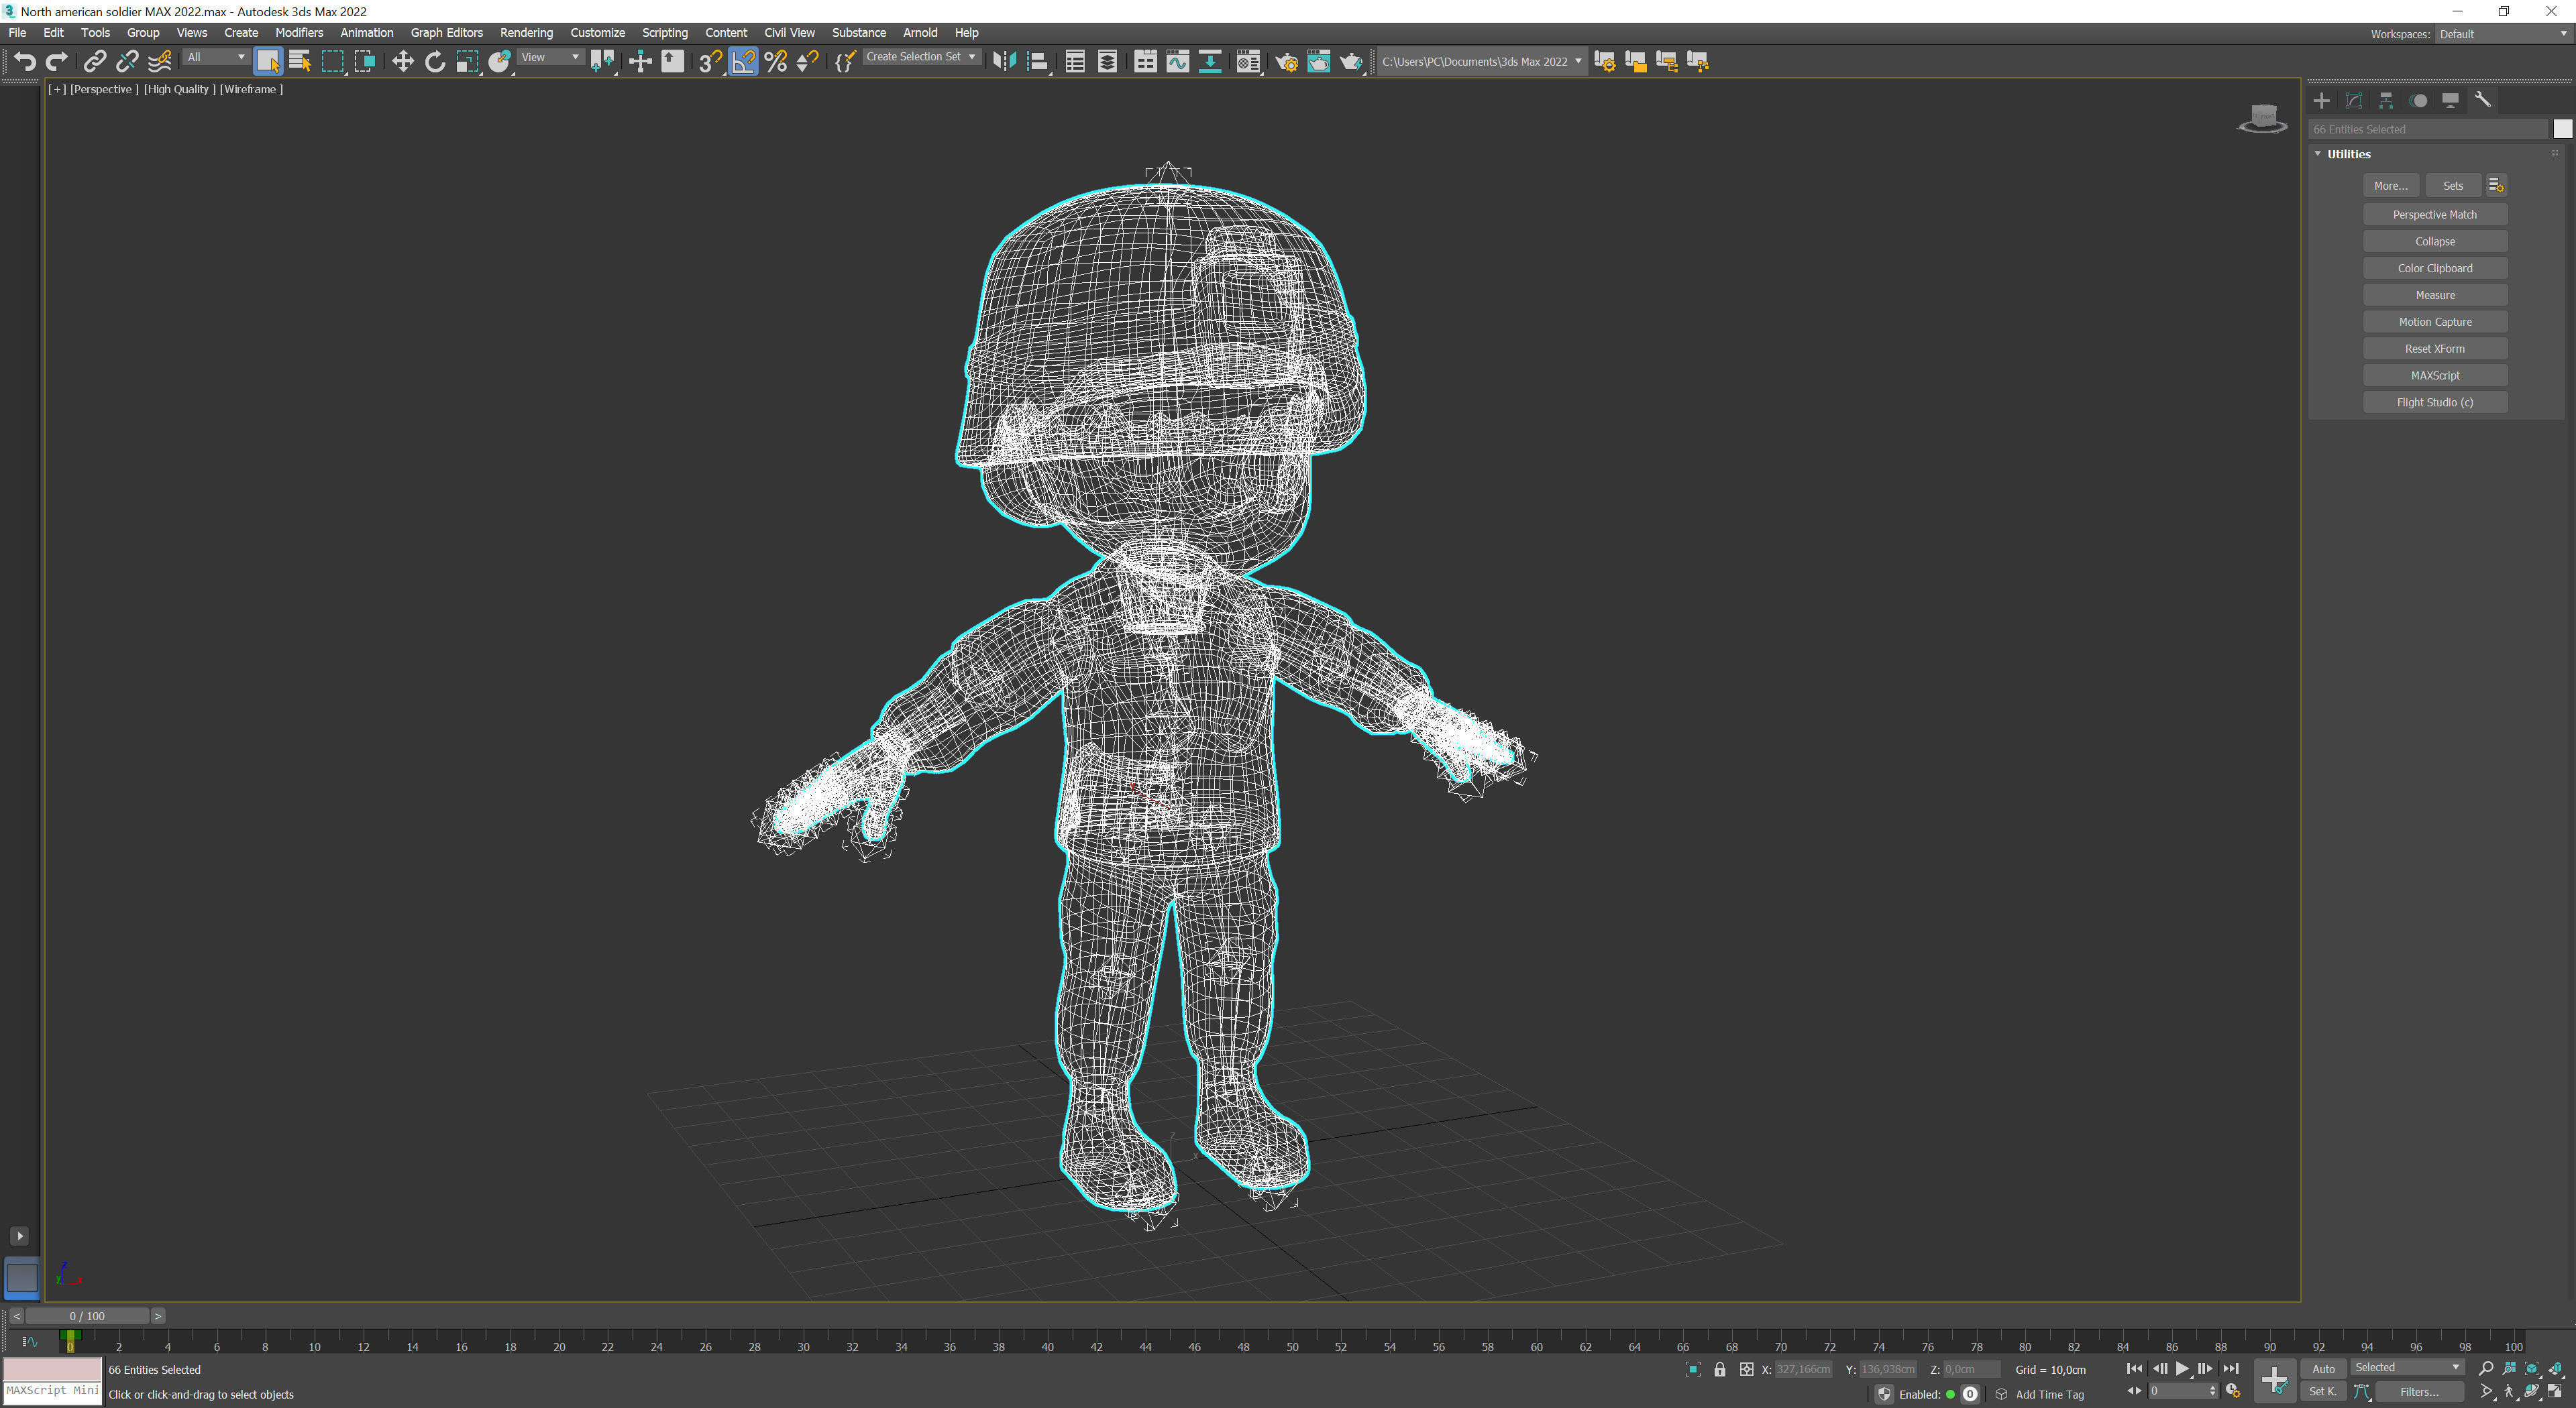The height and width of the screenshot is (1408, 2576).
Task: Switch to the Modify command panel tab
Action: (2354, 100)
